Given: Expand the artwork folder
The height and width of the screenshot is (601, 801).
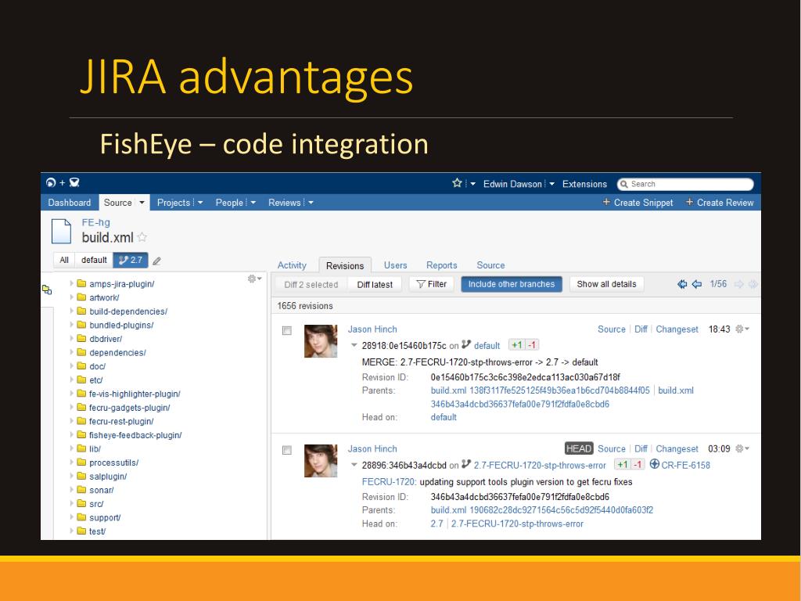Looking at the screenshot, I should point(71,297).
